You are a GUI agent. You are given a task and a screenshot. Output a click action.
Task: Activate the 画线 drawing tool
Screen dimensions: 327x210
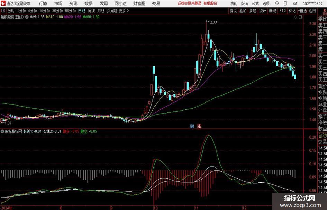pos(272,11)
